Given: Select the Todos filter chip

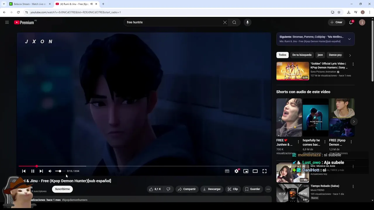Looking at the screenshot, I should [x=283, y=55].
